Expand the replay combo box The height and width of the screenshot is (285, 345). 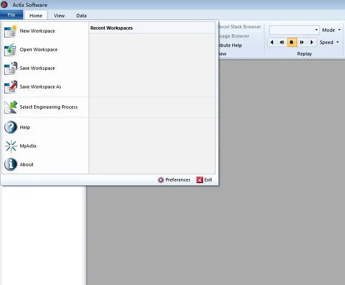coord(316,30)
